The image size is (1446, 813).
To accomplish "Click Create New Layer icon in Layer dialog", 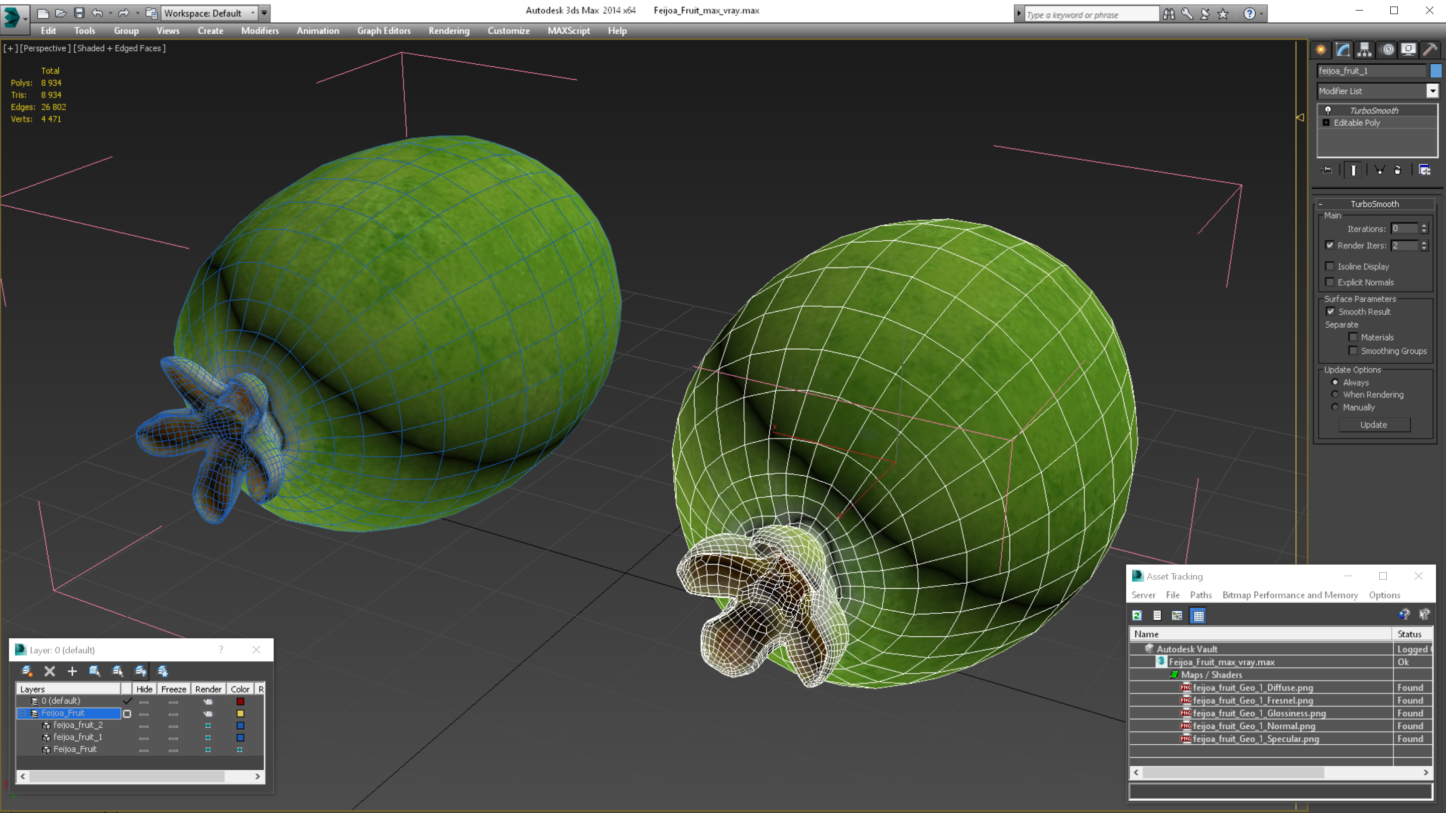I will (27, 671).
